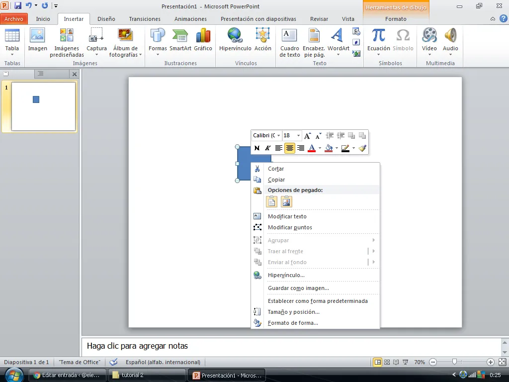Screen dimensions: 509x382
Task: Switch to Normal view in status bar
Action: [x=378, y=362]
